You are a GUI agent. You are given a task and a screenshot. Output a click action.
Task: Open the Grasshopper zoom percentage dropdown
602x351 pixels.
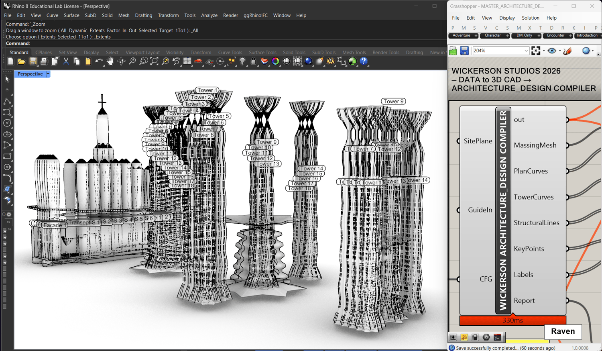[526, 51]
